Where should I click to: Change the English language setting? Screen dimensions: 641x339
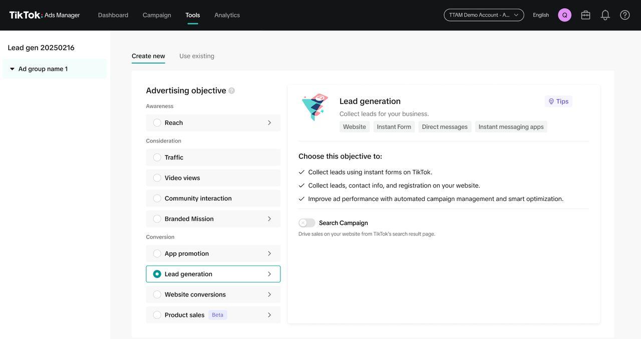(x=541, y=15)
